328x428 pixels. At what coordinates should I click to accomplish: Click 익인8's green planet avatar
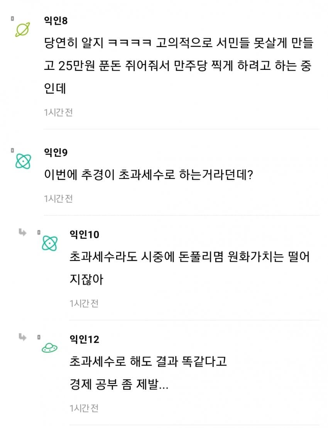[23, 29]
